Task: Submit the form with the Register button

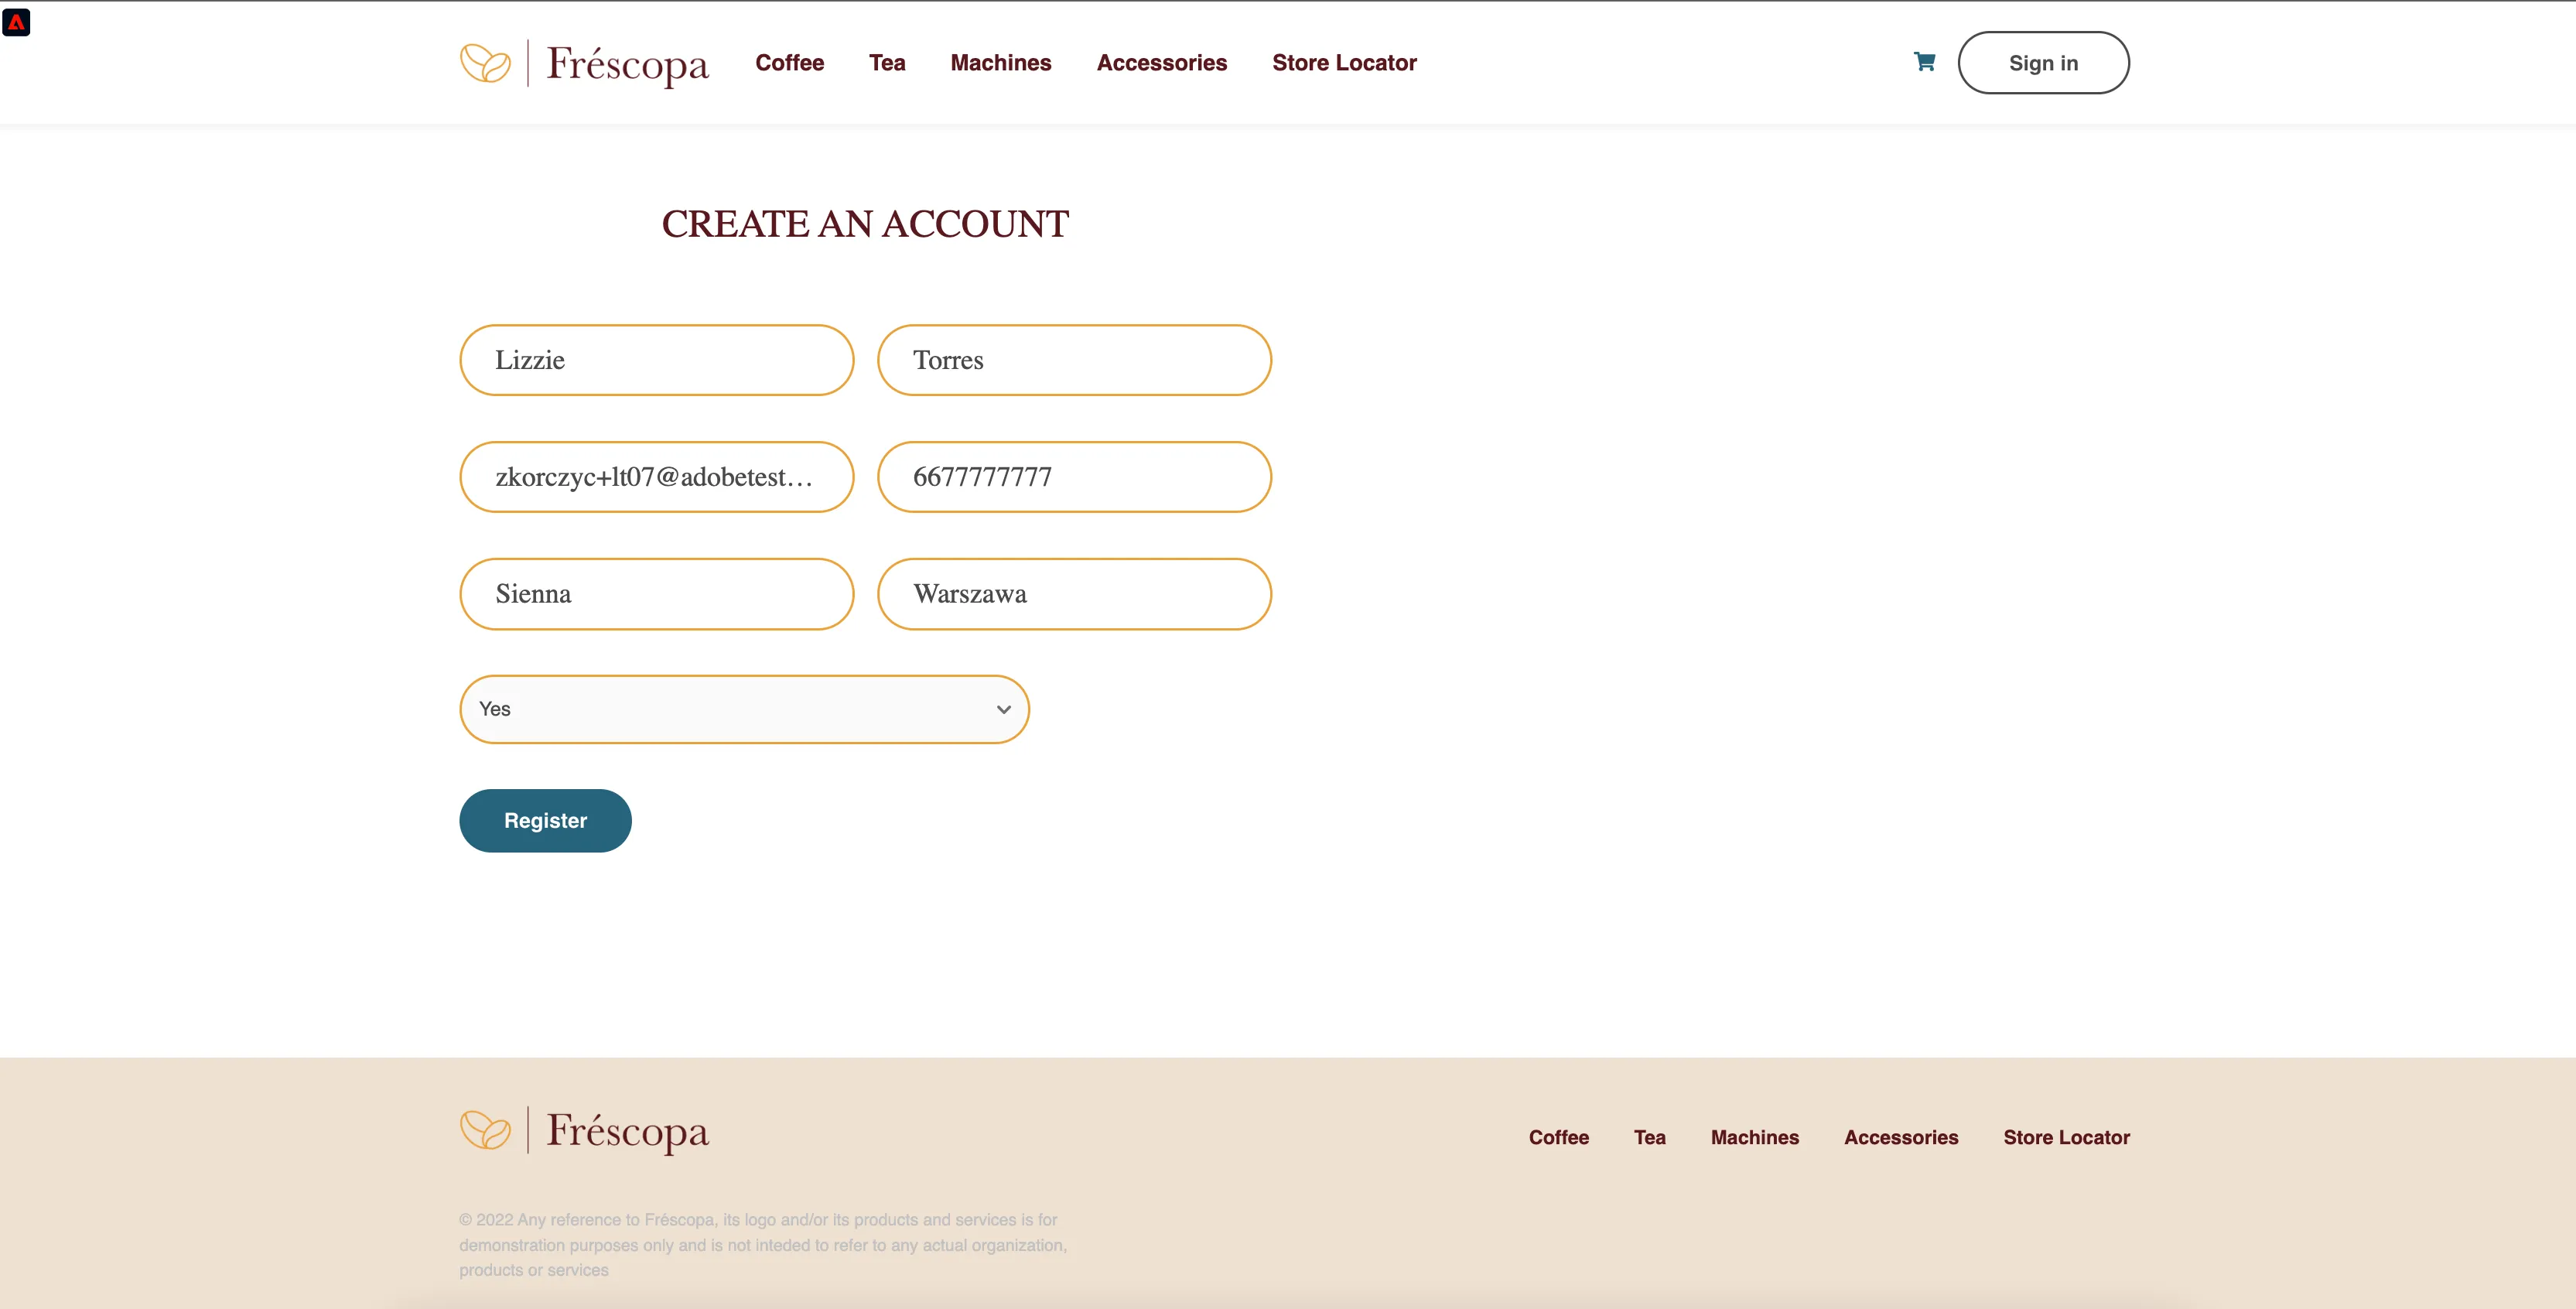Action: pos(545,821)
